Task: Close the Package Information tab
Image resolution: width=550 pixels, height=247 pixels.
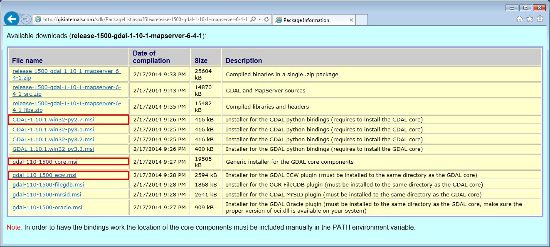Action: 351,20
